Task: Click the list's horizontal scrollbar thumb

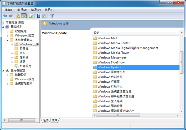Action: click(x=118, y=115)
